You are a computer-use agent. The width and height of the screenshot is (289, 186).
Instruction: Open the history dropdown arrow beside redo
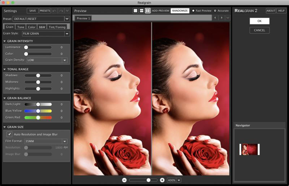(67, 11)
